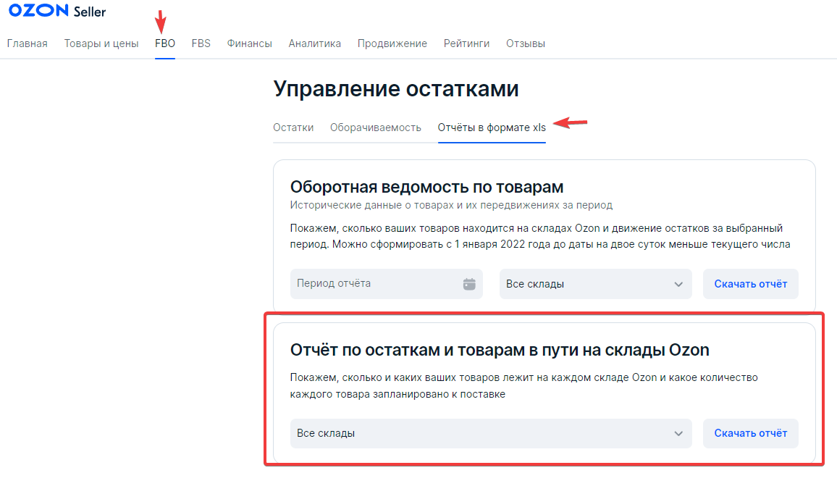Open Аналитика menu item

tap(314, 43)
